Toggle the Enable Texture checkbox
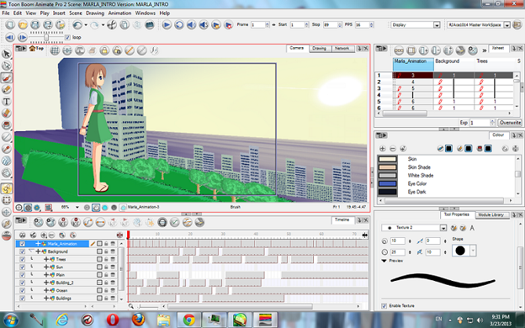Viewport: 525px width, 328px height. (x=383, y=305)
